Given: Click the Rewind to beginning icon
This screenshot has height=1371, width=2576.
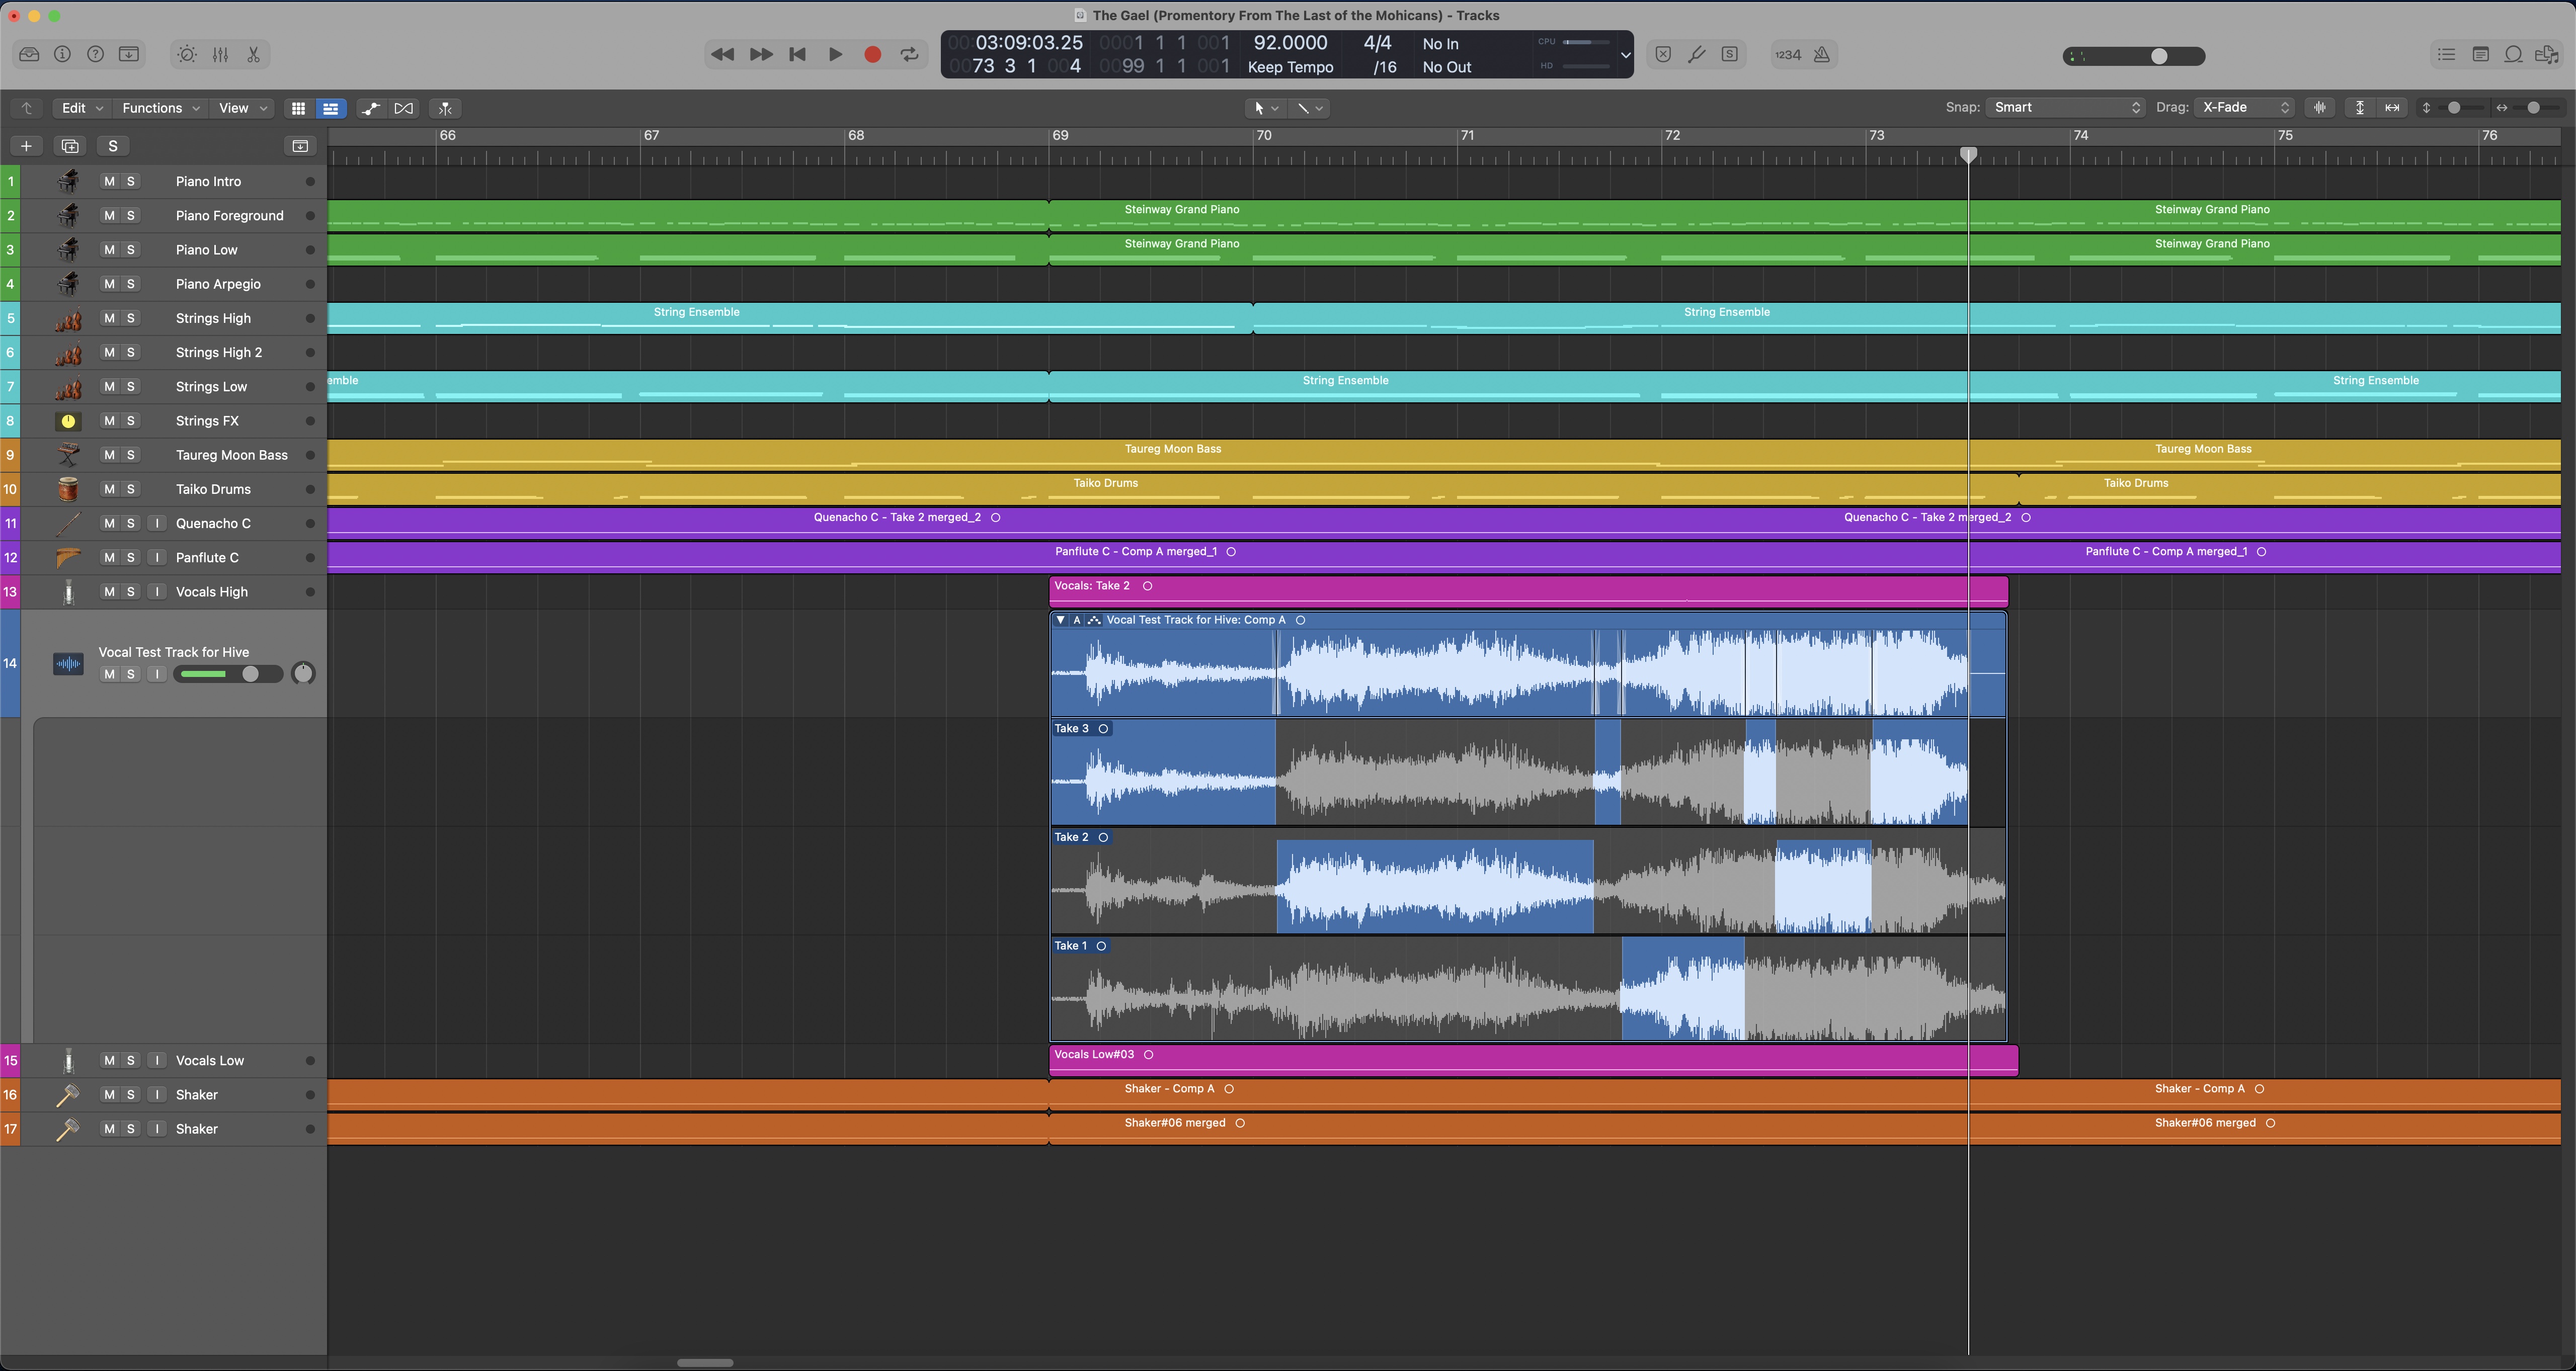Looking at the screenshot, I should 797,54.
